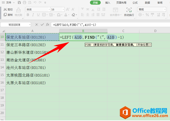Expand the borders dropdown arrow
Image resolution: width=170 pixels, height=121 pixels.
(47, 15)
